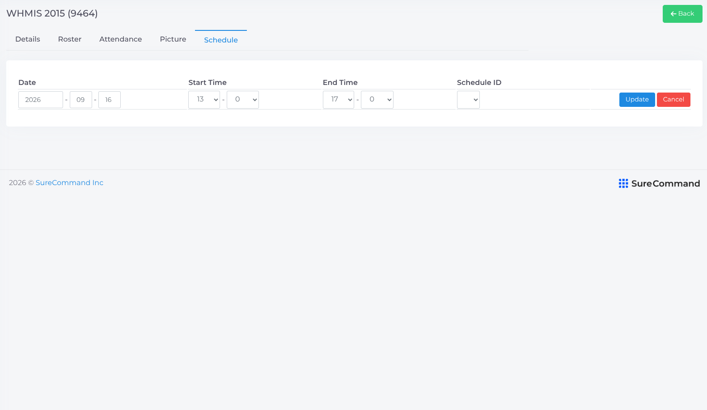This screenshot has width=707, height=410.
Task: Expand the End Time minute dropdown
Action: pyautogui.click(x=377, y=99)
